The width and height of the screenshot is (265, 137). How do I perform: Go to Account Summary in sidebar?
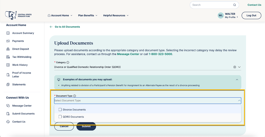(23, 33)
